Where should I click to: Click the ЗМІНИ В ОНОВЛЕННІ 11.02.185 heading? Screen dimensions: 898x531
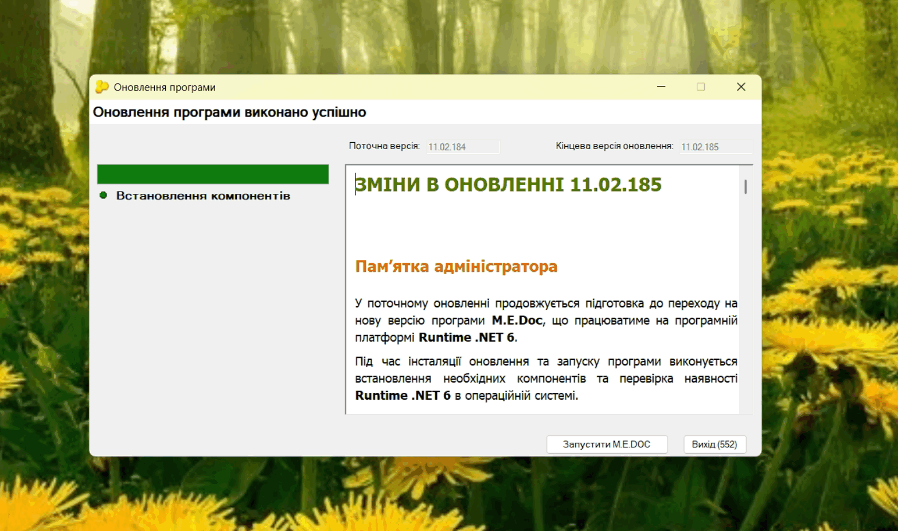click(x=508, y=185)
